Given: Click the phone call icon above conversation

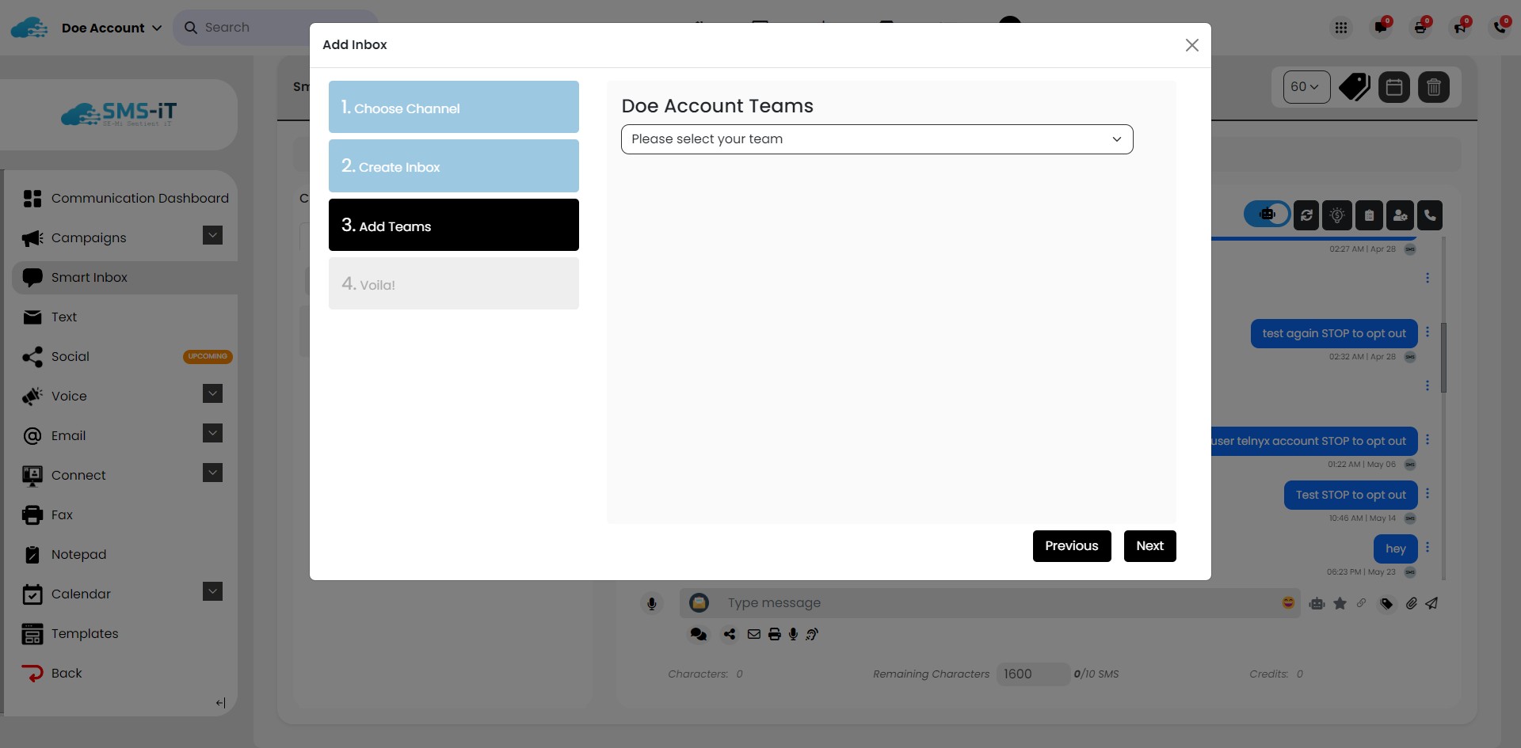Looking at the screenshot, I should pyautogui.click(x=1430, y=215).
